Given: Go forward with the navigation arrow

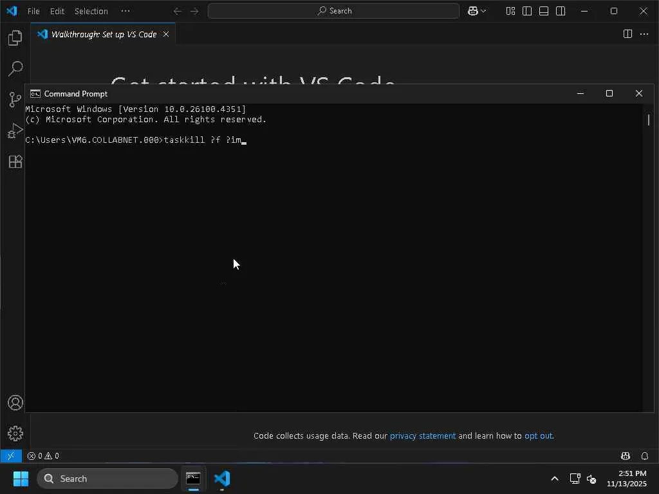Looking at the screenshot, I should [x=194, y=11].
